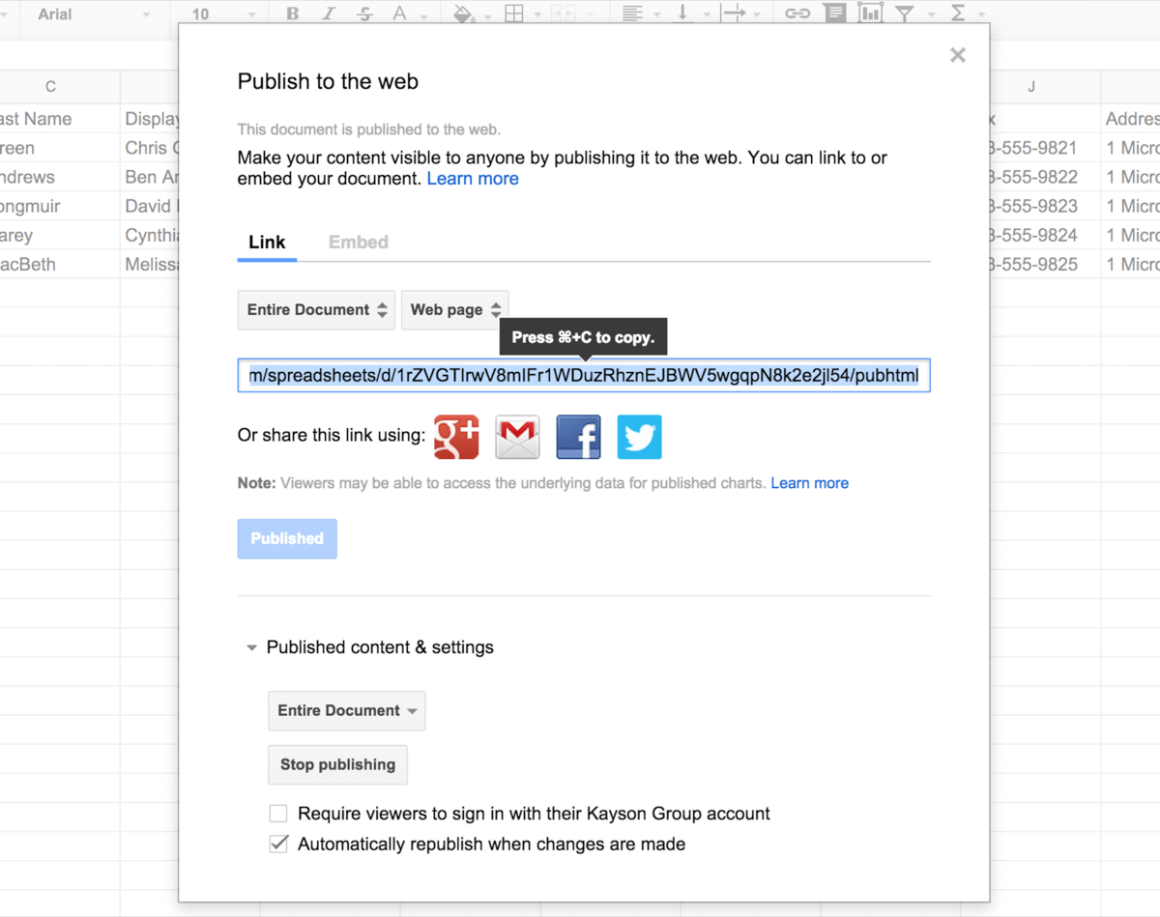Image resolution: width=1160 pixels, height=917 pixels.
Task: Enable require viewers to sign in
Action: tap(278, 814)
